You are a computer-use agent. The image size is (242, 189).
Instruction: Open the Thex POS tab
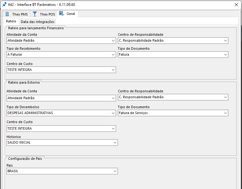[44, 14]
